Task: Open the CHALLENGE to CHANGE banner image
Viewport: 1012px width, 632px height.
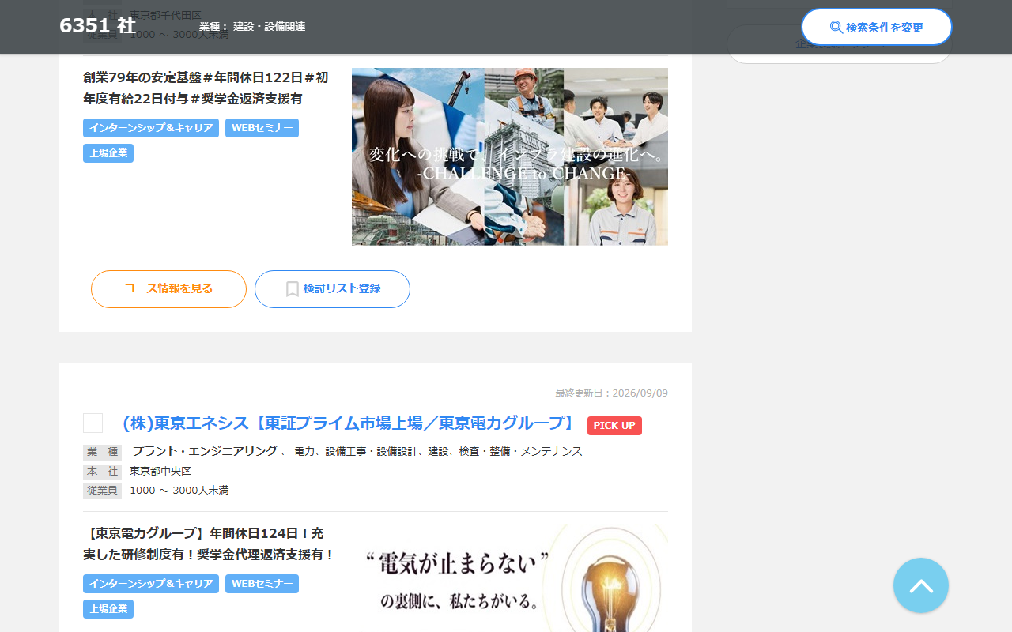Action: 510,156
